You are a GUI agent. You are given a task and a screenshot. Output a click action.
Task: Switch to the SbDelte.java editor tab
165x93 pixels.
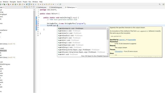point(41,7)
